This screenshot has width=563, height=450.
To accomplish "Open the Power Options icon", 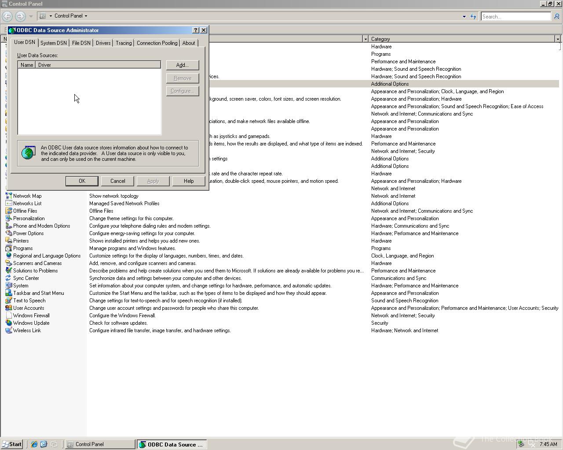I will 8,233.
